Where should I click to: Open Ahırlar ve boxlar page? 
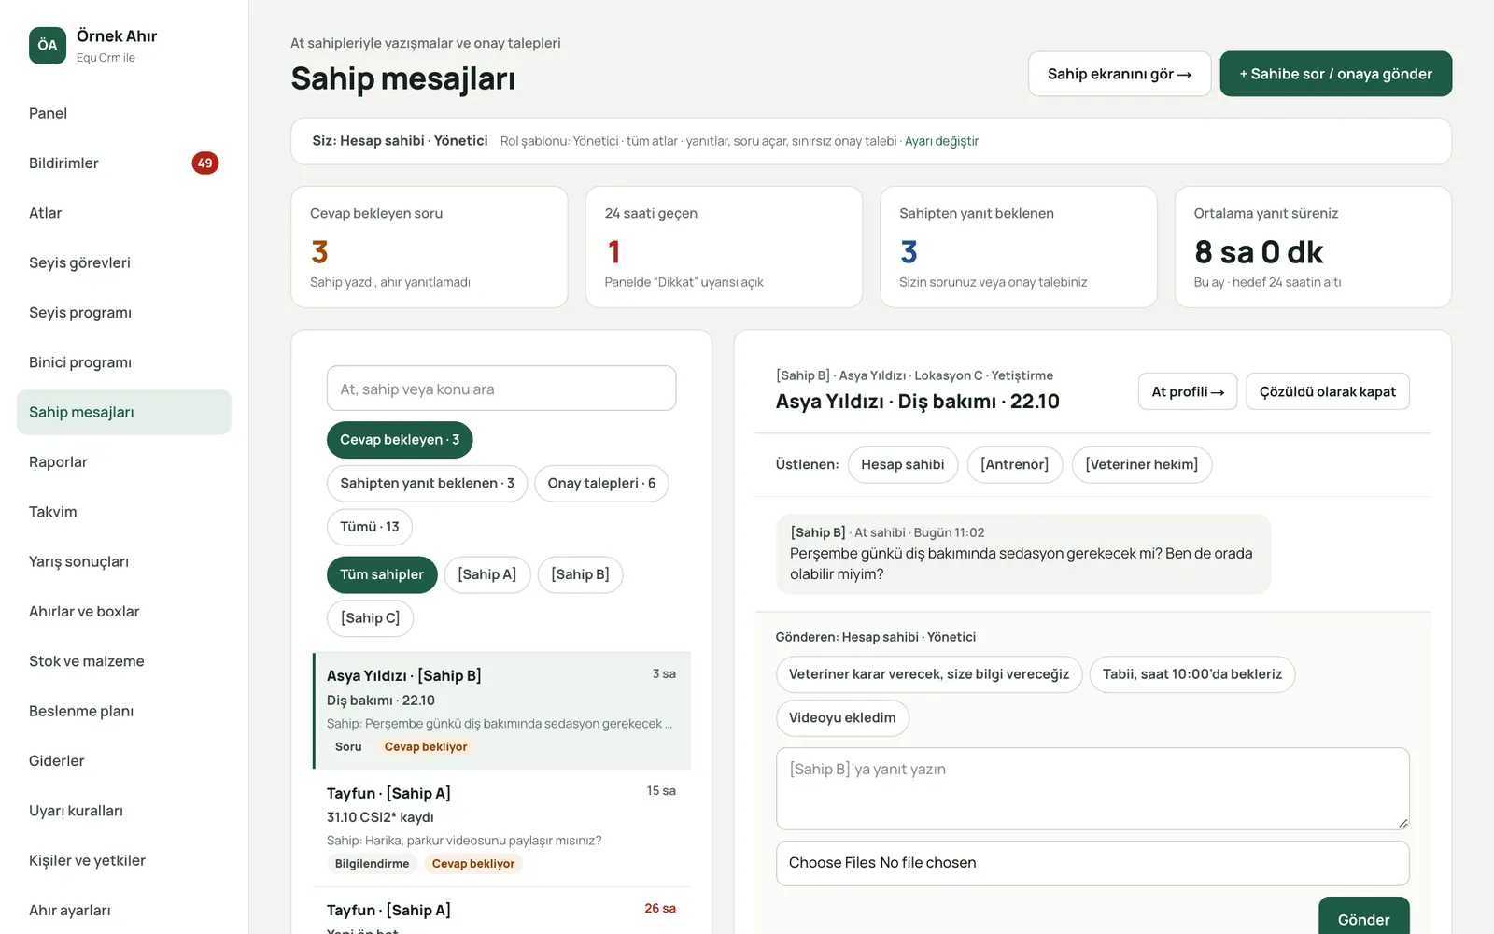pos(123,611)
